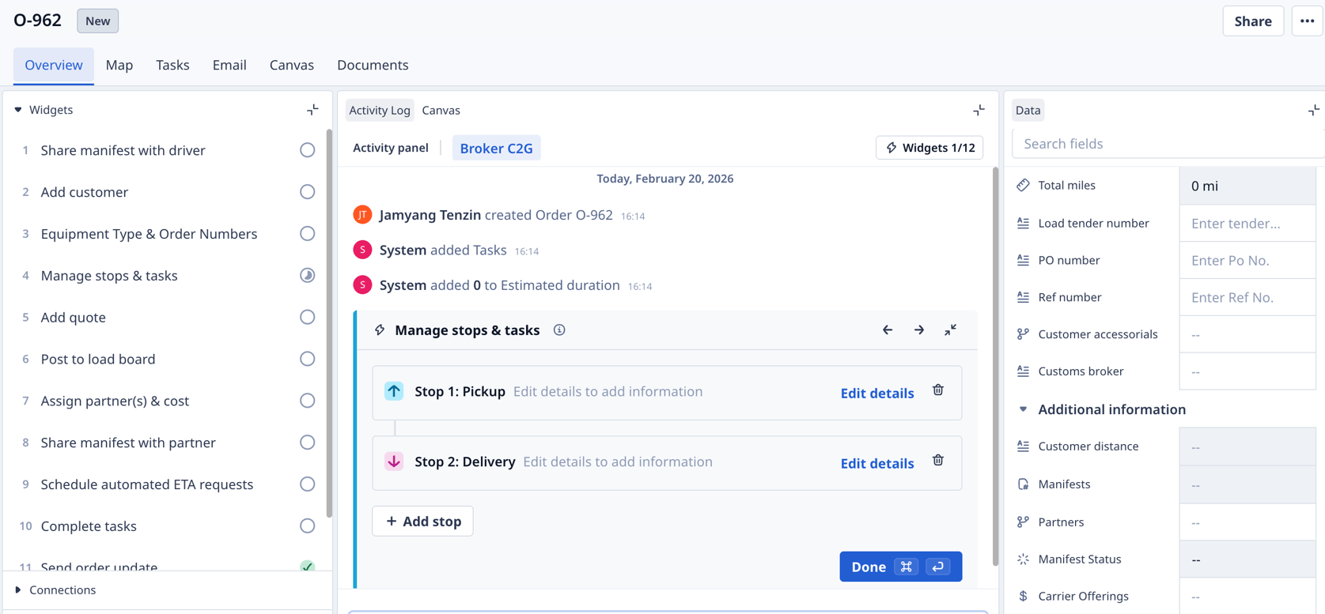Image resolution: width=1325 pixels, height=614 pixels.
Task: Switch to the Map tab
Action: tap(119, 65)
